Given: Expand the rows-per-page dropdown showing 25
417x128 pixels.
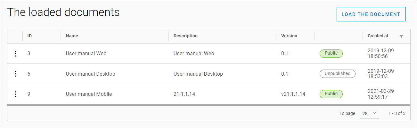Looking at the screenshot, I should [369, 114].
